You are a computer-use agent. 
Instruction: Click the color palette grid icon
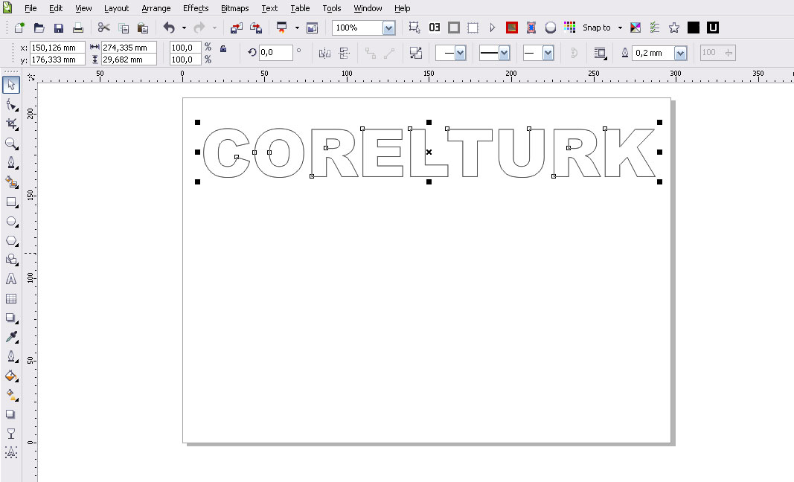pyautogui.click(x=570, y=28)
